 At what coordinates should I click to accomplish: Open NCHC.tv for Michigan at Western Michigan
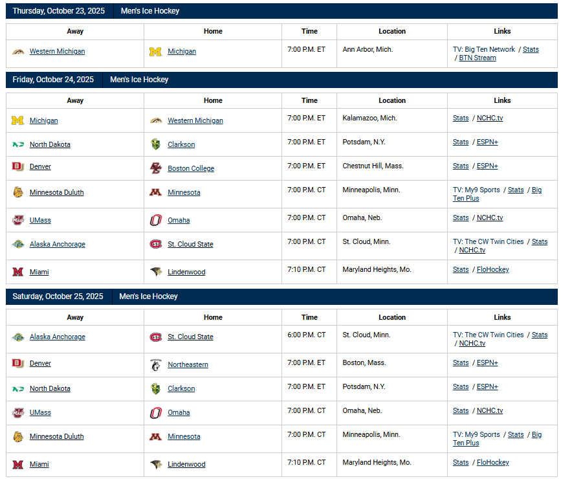coord(490,118)
